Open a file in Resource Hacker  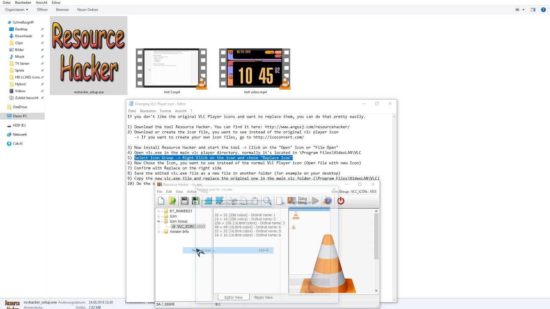172,201
